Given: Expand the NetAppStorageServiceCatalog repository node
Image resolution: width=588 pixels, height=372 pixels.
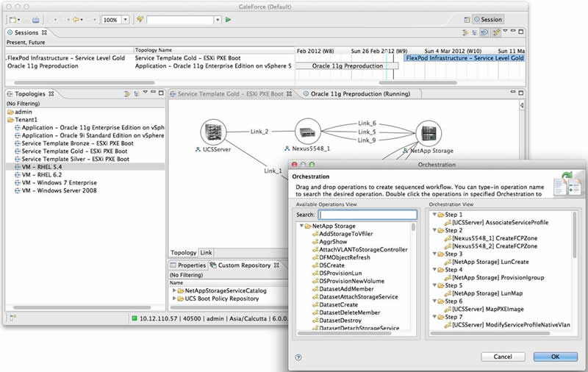Looking at the screenshot, I should [174, 290].
